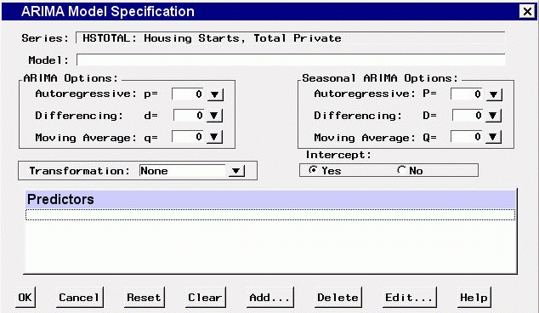The image size is (539, 313).
Task: Click the Cancel button
Action: click(79, 298)
